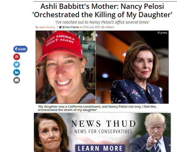The image size is (177, 152).
Task: Click the article headline text
Action: [x=102, y=11]
